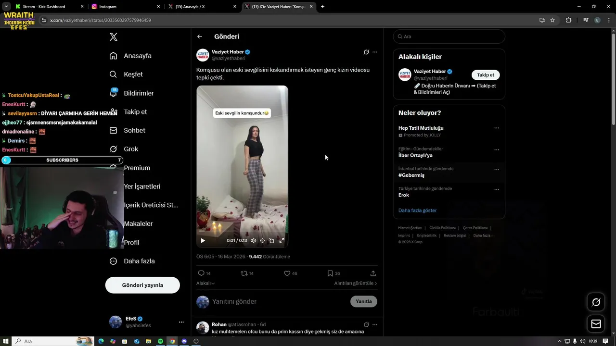Screen dimensions: 616x346
Task: Click the video progress bar
Action: 242,231
